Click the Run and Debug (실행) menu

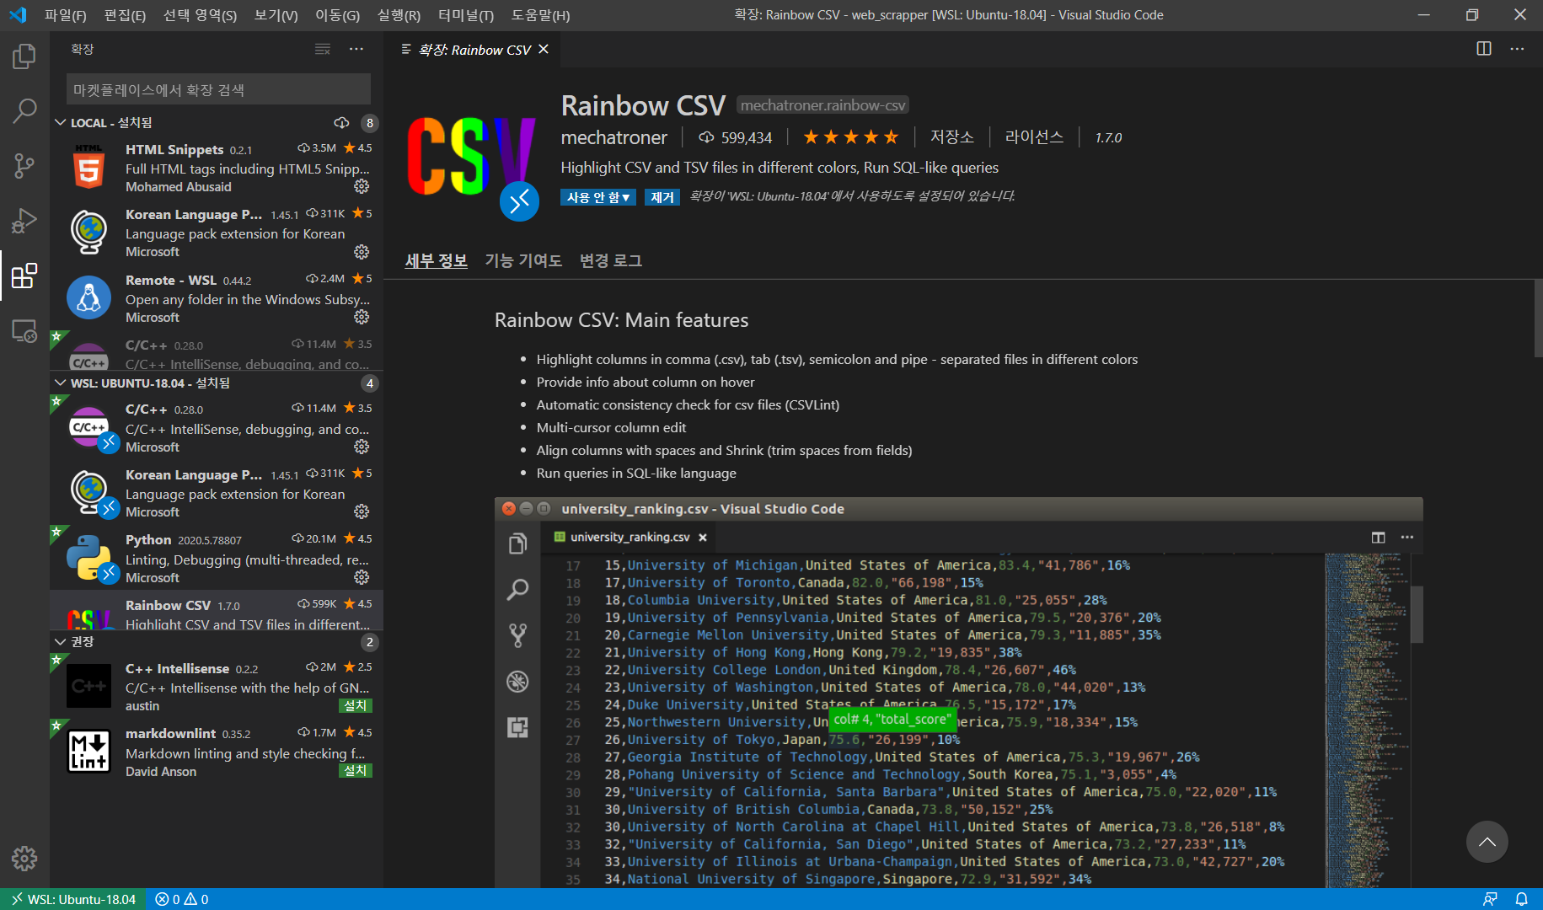coord(399,15)
